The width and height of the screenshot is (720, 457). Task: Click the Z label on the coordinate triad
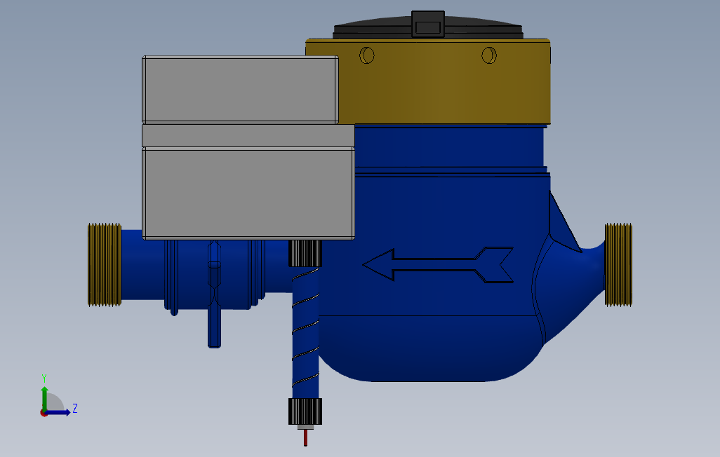pyautogui.click(x=75, y=408)
